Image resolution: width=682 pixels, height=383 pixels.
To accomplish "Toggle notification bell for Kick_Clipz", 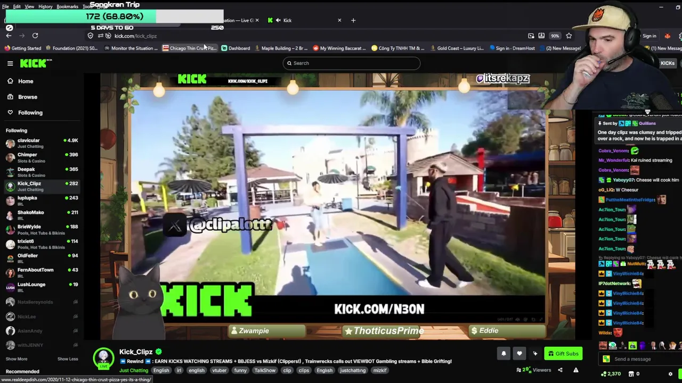I will (x=504, y=353).
